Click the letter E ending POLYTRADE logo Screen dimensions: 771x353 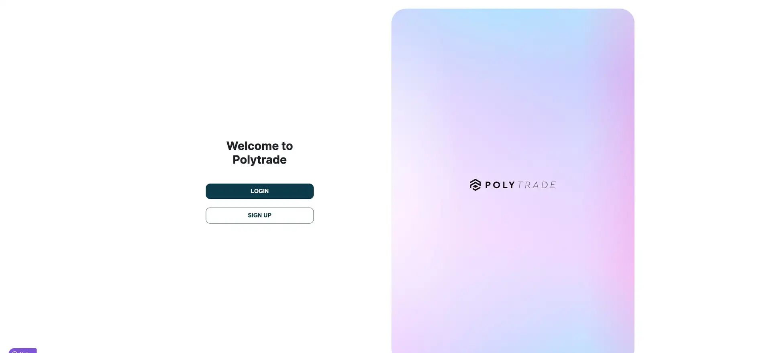tap(553, 185)
